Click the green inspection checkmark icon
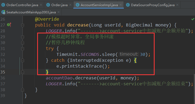195x104 pixels. coord(193,19)
